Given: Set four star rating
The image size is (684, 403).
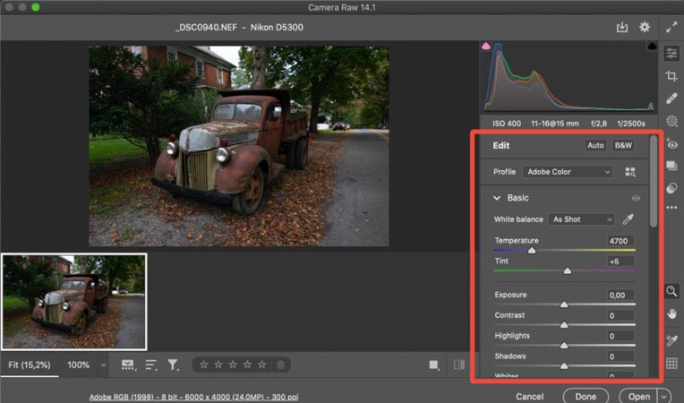Looking at the screenshot, I should click(x=247, y=364).
